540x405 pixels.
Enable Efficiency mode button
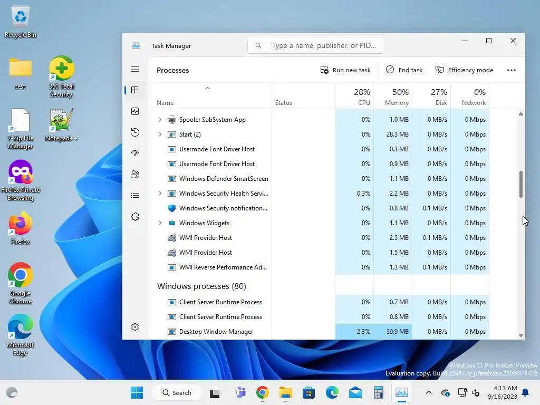tap(464, 70)
